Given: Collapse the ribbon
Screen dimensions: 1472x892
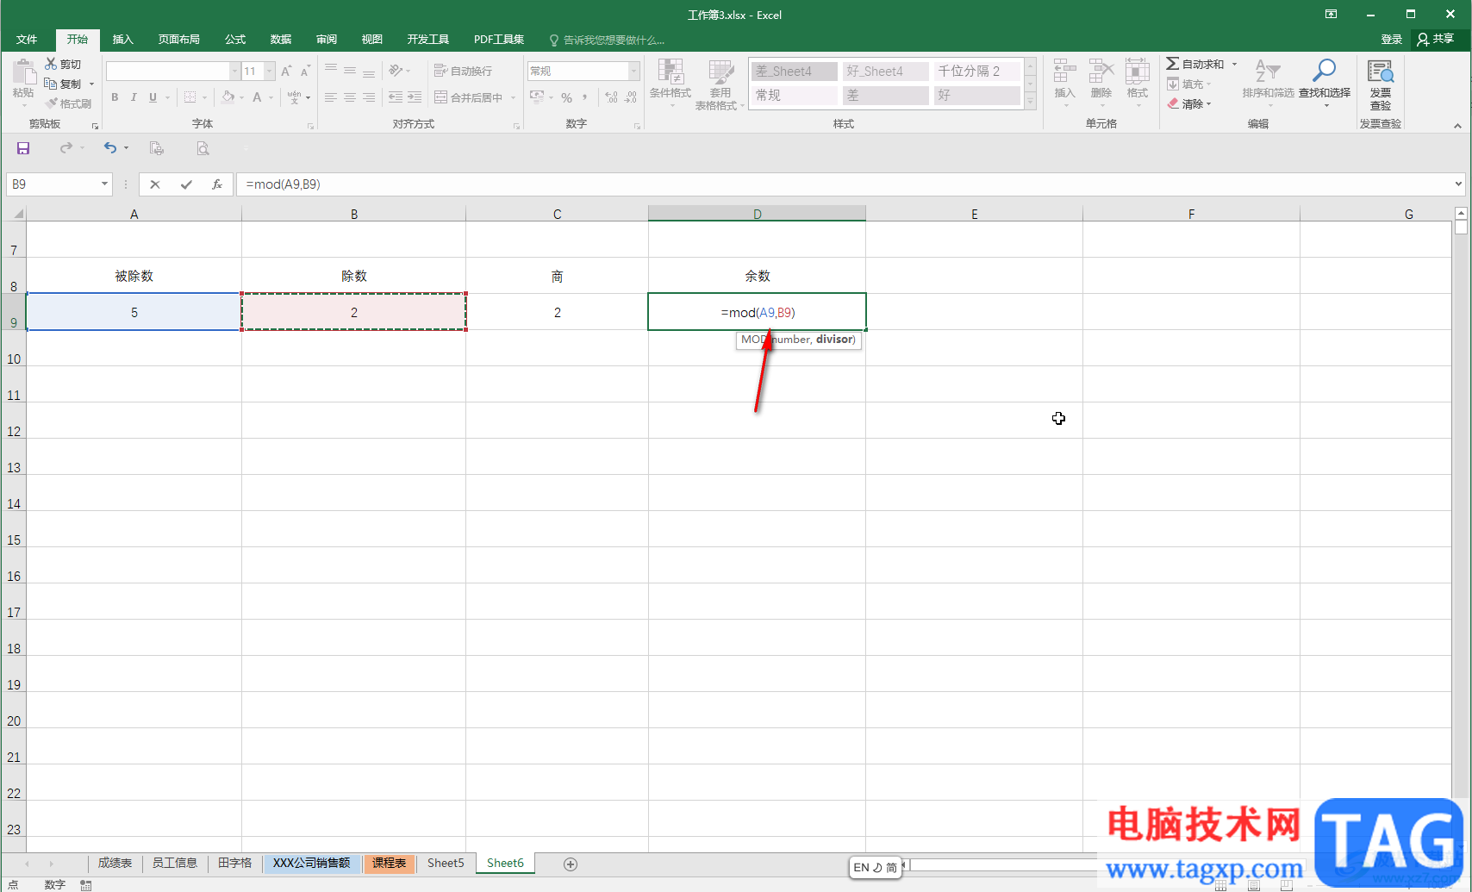Looking at the screenshot, I should tap(1457, 126).
